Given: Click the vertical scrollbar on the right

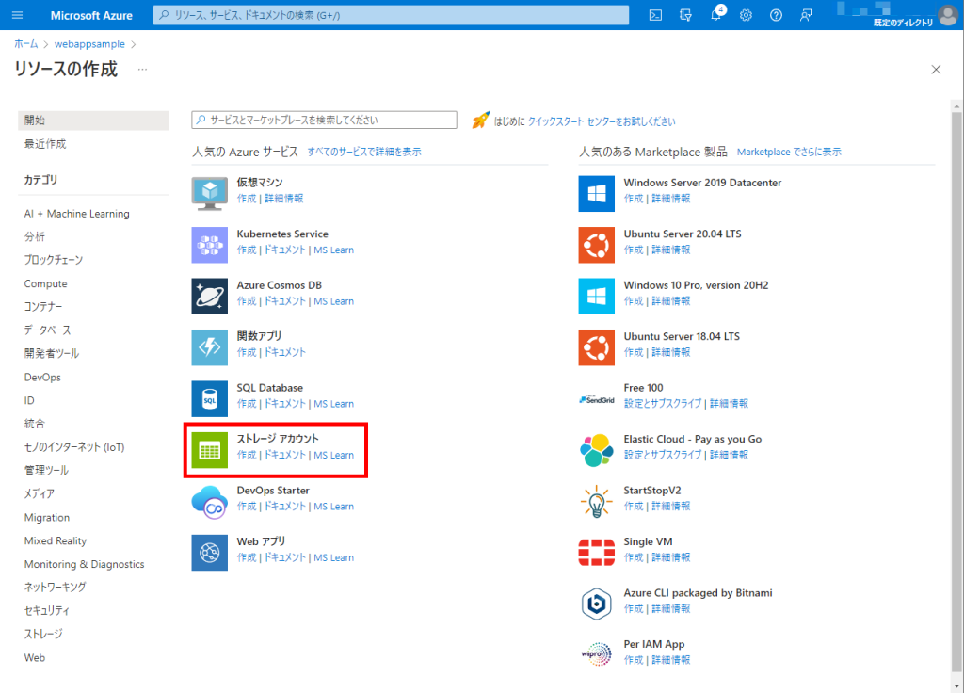Looking at the screenshot, I should tap(956, 394).
